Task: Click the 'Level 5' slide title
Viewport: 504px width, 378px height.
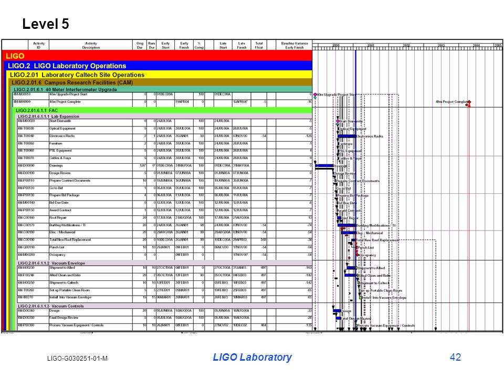Action: click(x=46, y=24)
